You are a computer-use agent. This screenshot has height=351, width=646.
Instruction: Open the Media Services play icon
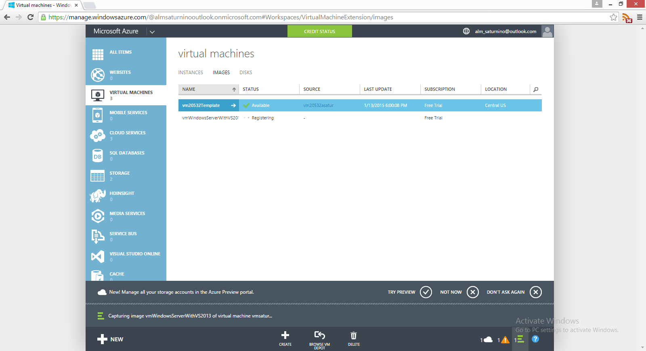click(x=98, y=216)
